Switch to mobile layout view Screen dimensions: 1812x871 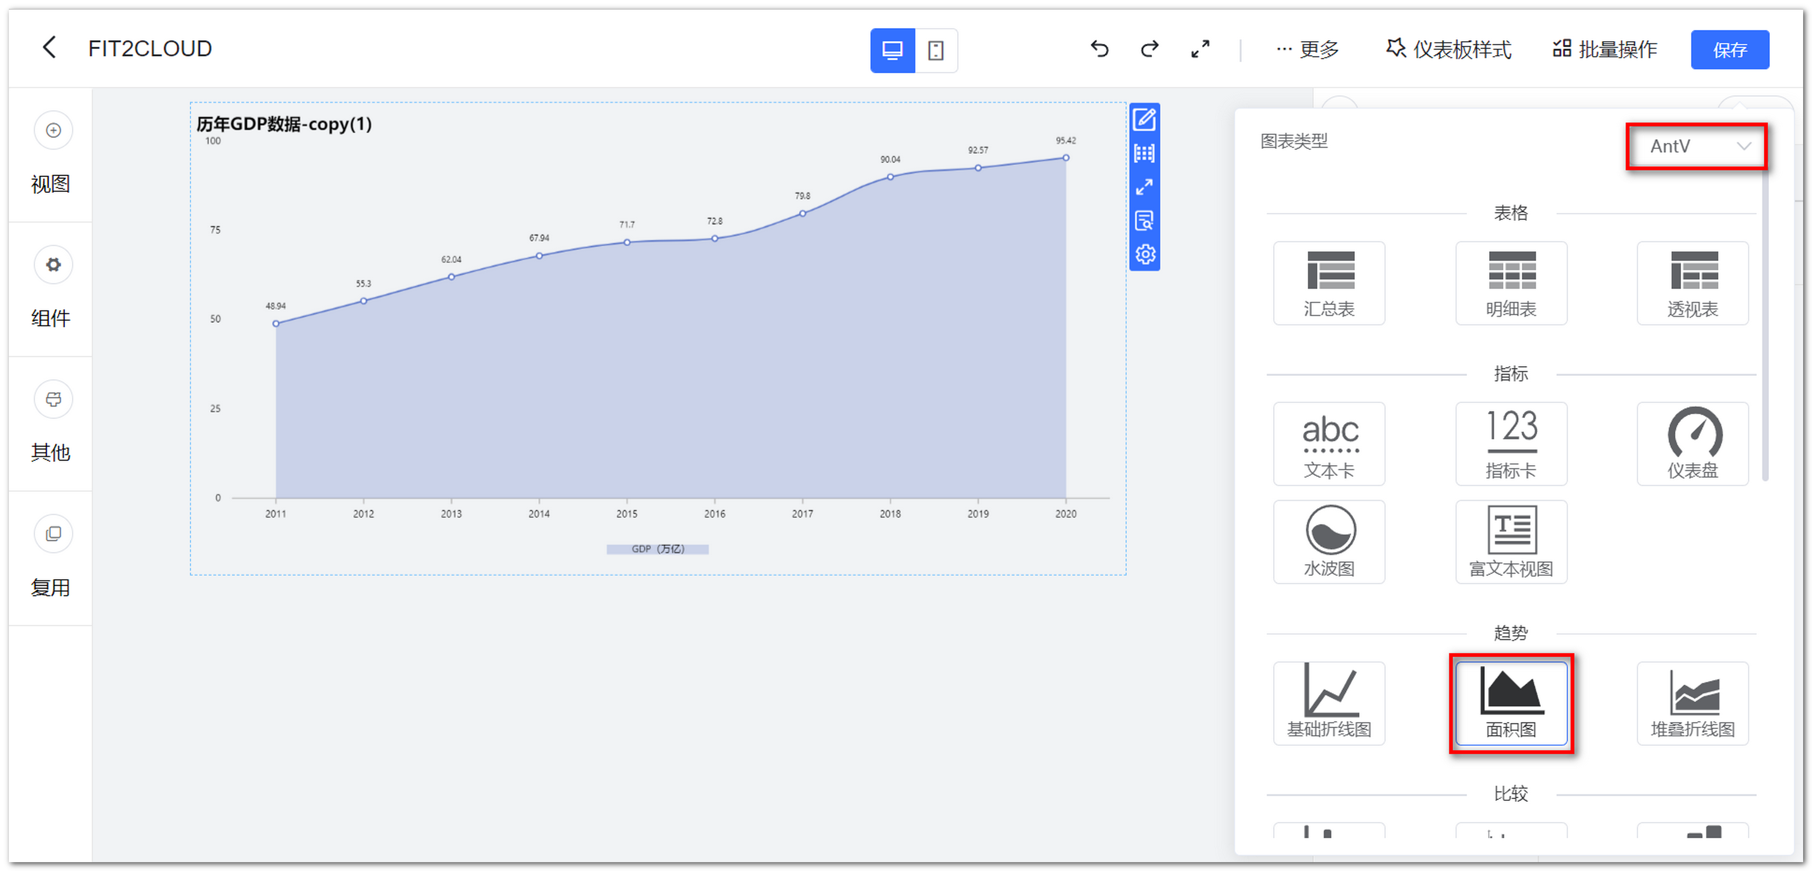tap(935, 50)
